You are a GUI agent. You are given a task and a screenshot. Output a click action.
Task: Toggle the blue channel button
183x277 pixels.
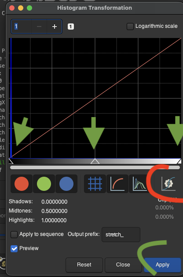(x=66, y=184)
